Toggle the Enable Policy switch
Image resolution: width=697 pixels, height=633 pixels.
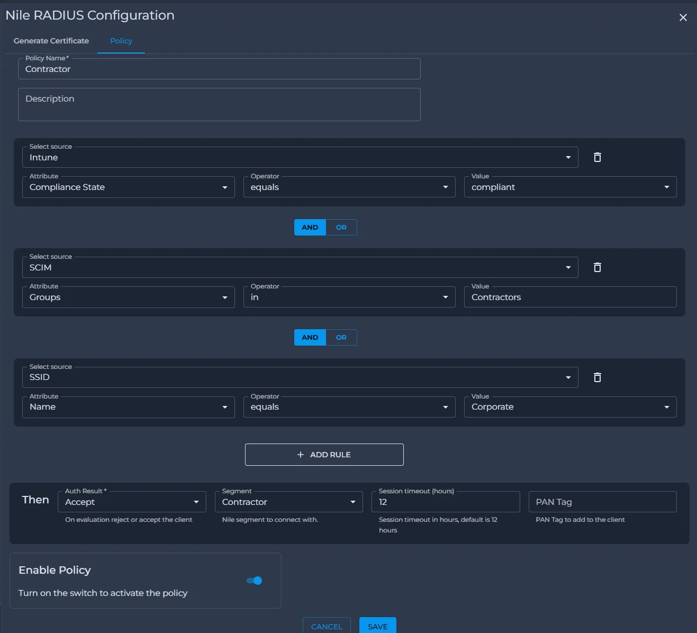coord(255,581)
